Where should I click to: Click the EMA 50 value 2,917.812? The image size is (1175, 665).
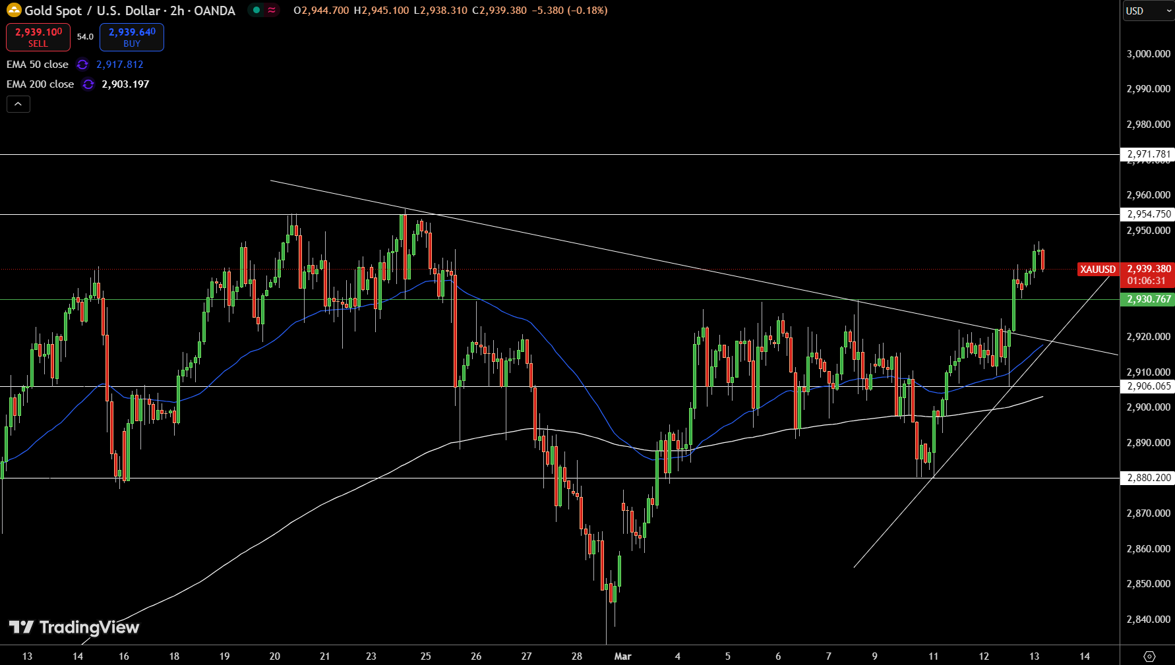point(120,65)
